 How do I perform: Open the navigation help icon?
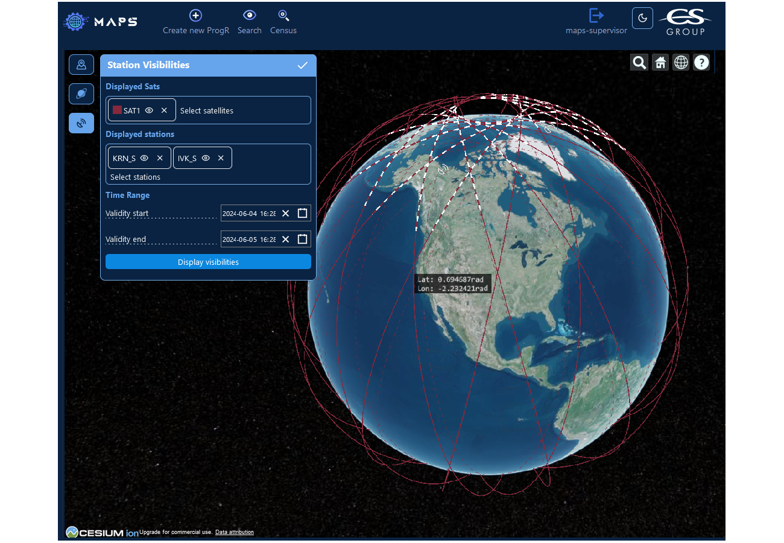point(701,62)
